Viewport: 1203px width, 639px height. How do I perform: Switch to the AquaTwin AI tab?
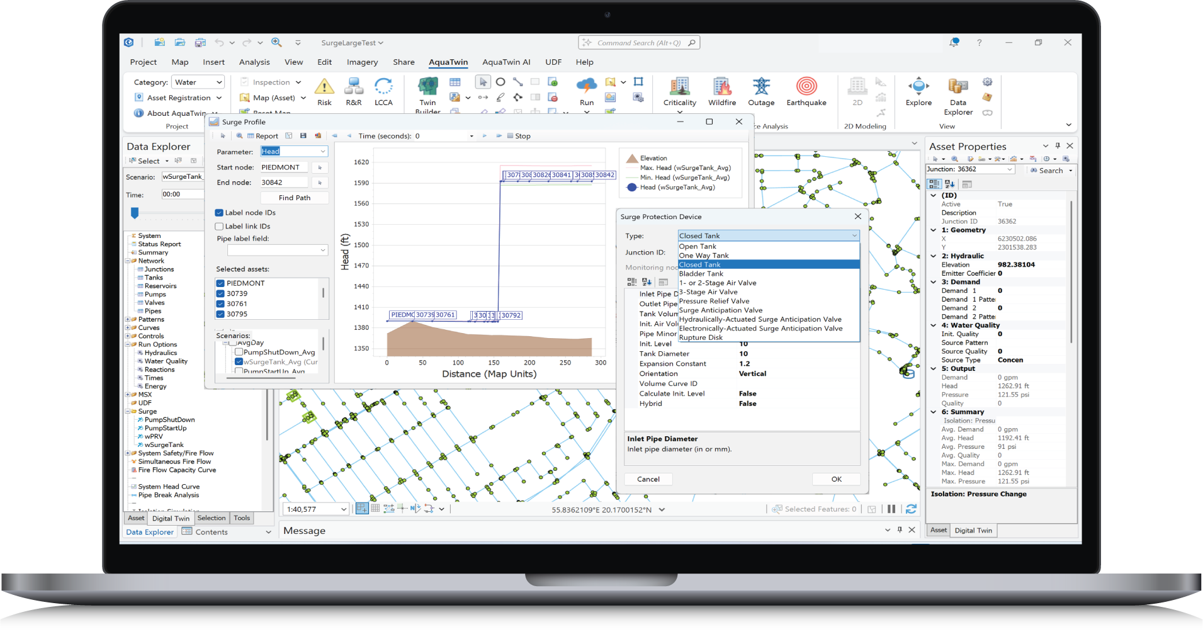pyautogui.click(x=506, y=62)
